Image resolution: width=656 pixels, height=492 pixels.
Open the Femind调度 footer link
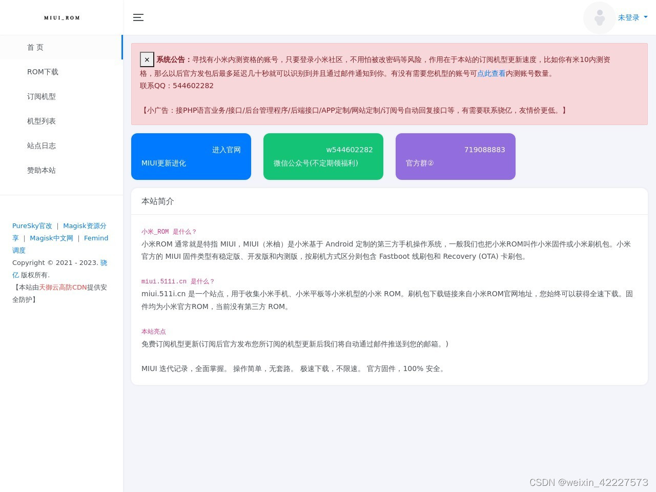96,238
